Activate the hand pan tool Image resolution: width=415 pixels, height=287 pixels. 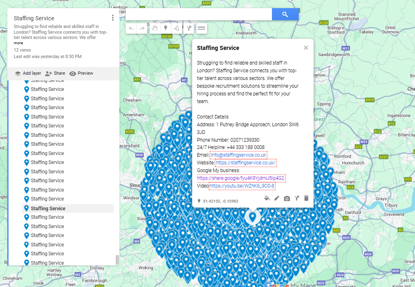click(x=155, y=28)
